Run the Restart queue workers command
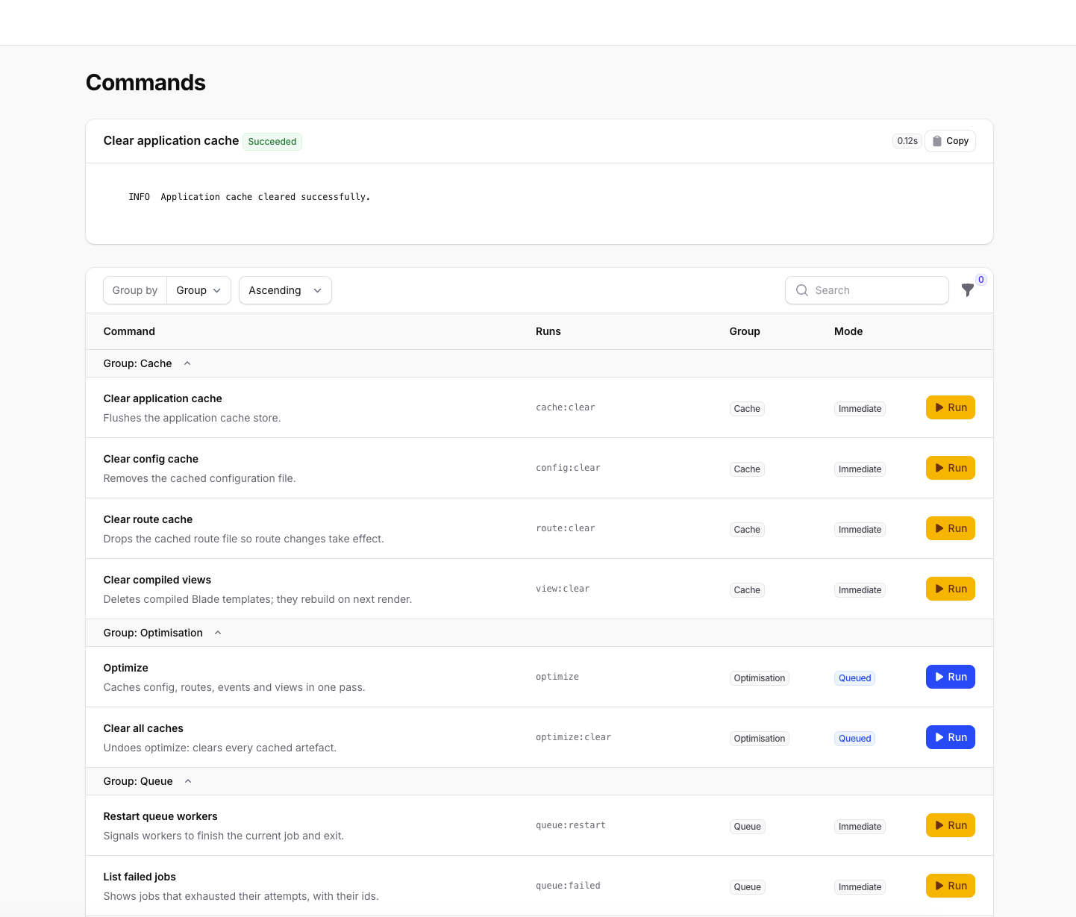This screenshot has height=917, width=1076. [950, 825]
